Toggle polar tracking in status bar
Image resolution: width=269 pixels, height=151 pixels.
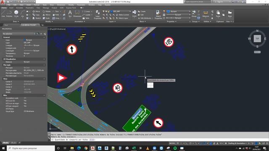coord(190,143)
